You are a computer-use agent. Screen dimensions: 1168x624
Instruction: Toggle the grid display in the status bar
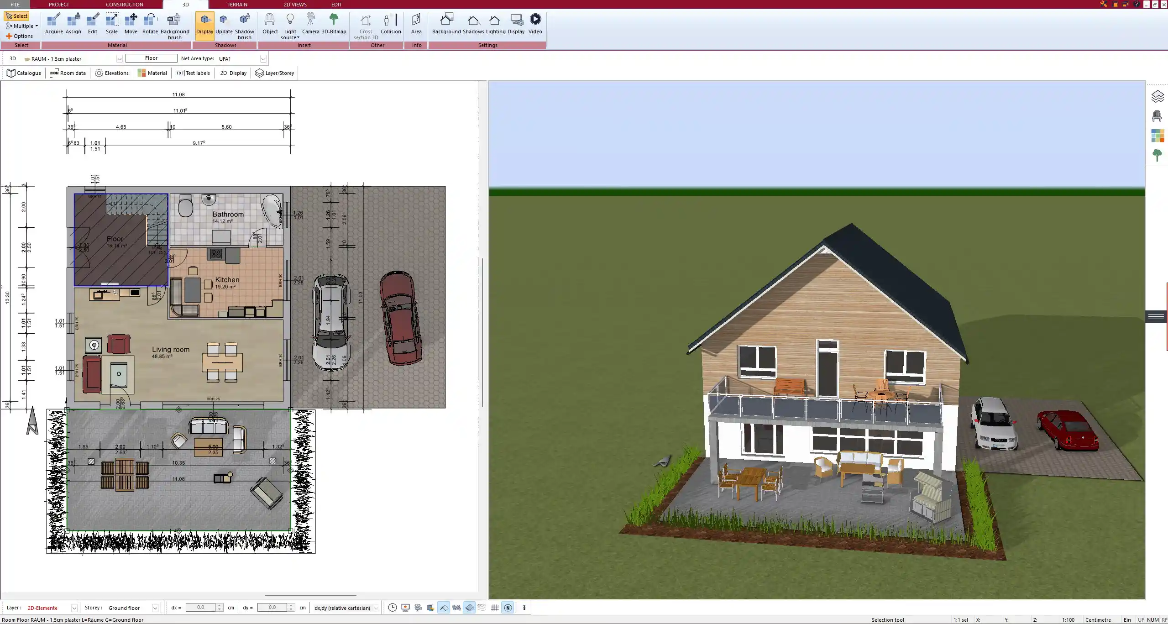[x=495, y=608]
